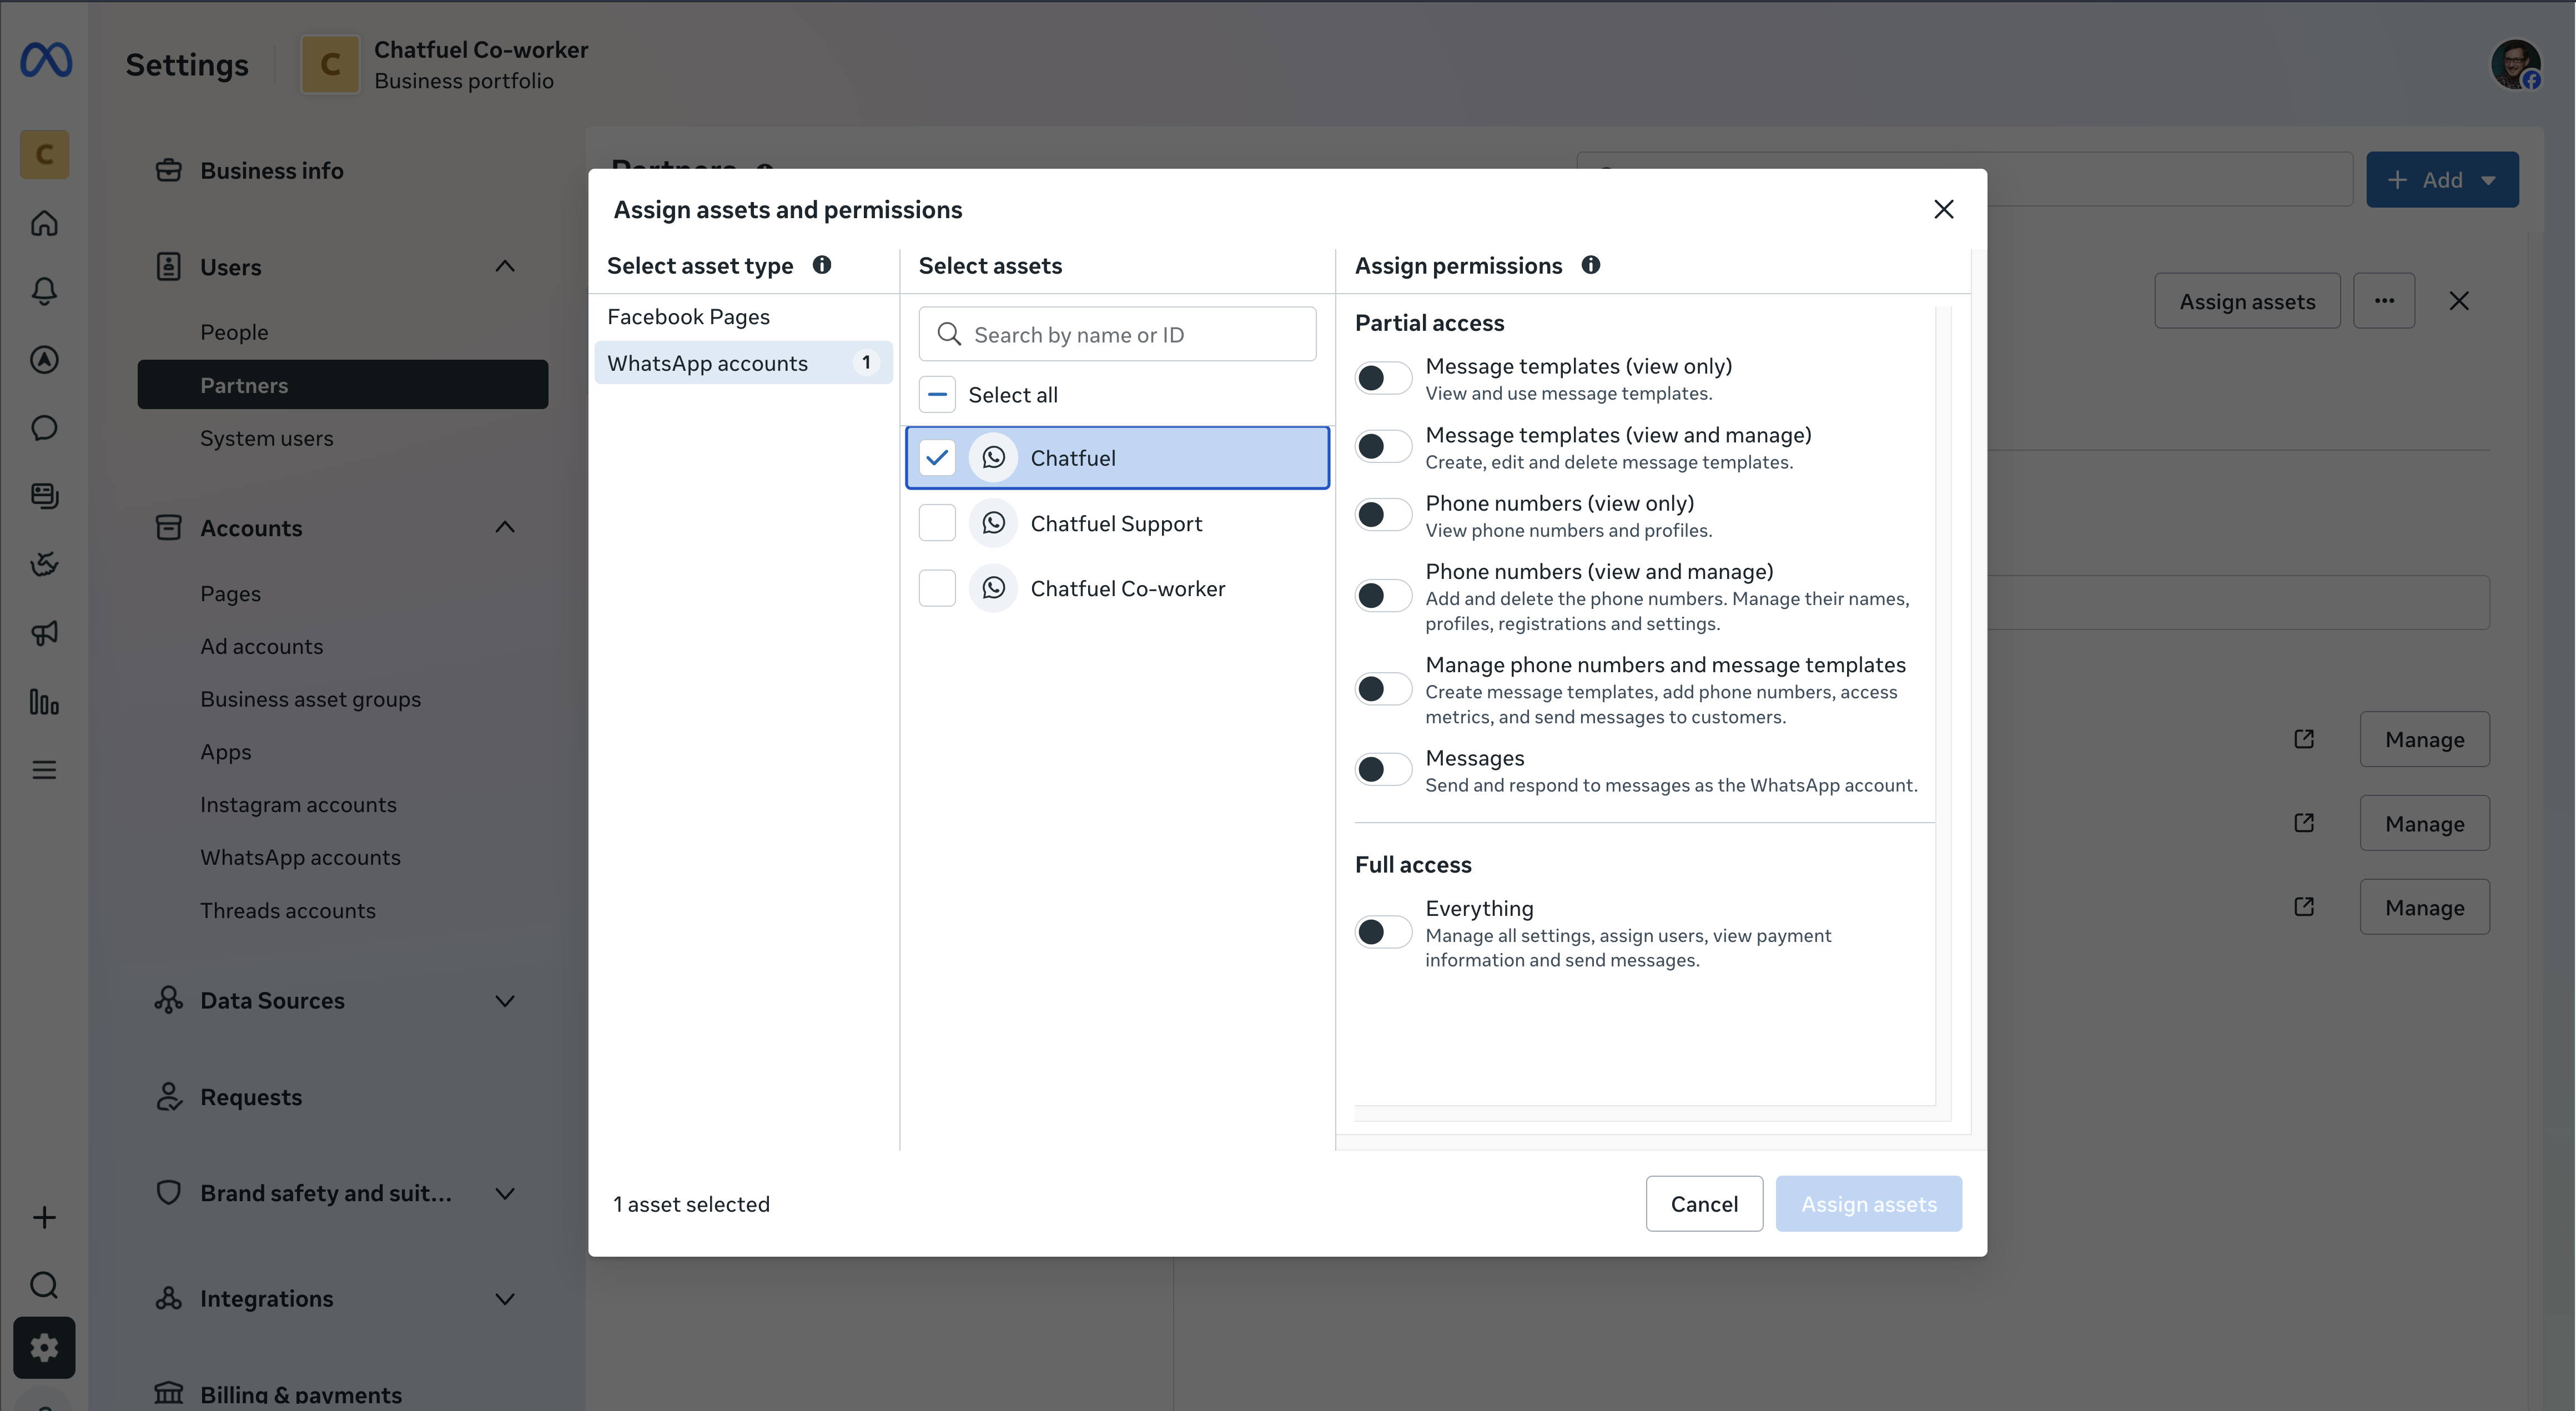Open the Add dropdown button
The image size is (2576, 1411).
[2442, 180]
